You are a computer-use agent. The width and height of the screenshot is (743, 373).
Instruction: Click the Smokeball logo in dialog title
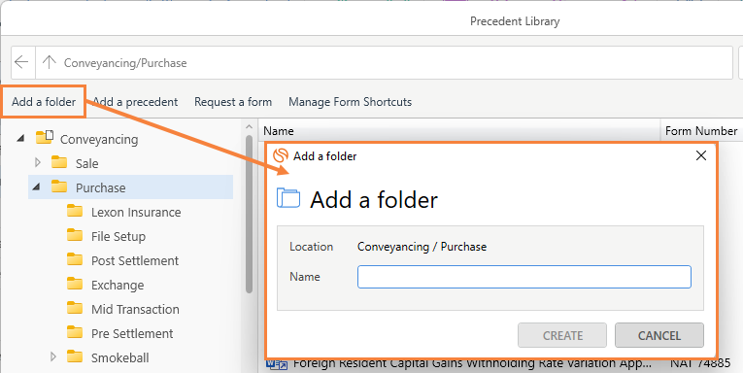pos(281,155)
